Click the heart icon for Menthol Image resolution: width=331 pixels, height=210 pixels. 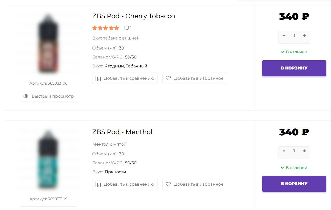click(x=168, y=184)
